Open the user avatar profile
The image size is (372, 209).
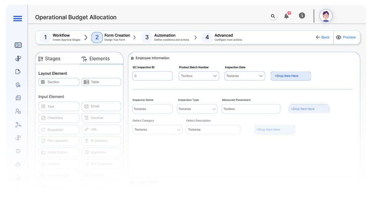click(x=326, y=16)
